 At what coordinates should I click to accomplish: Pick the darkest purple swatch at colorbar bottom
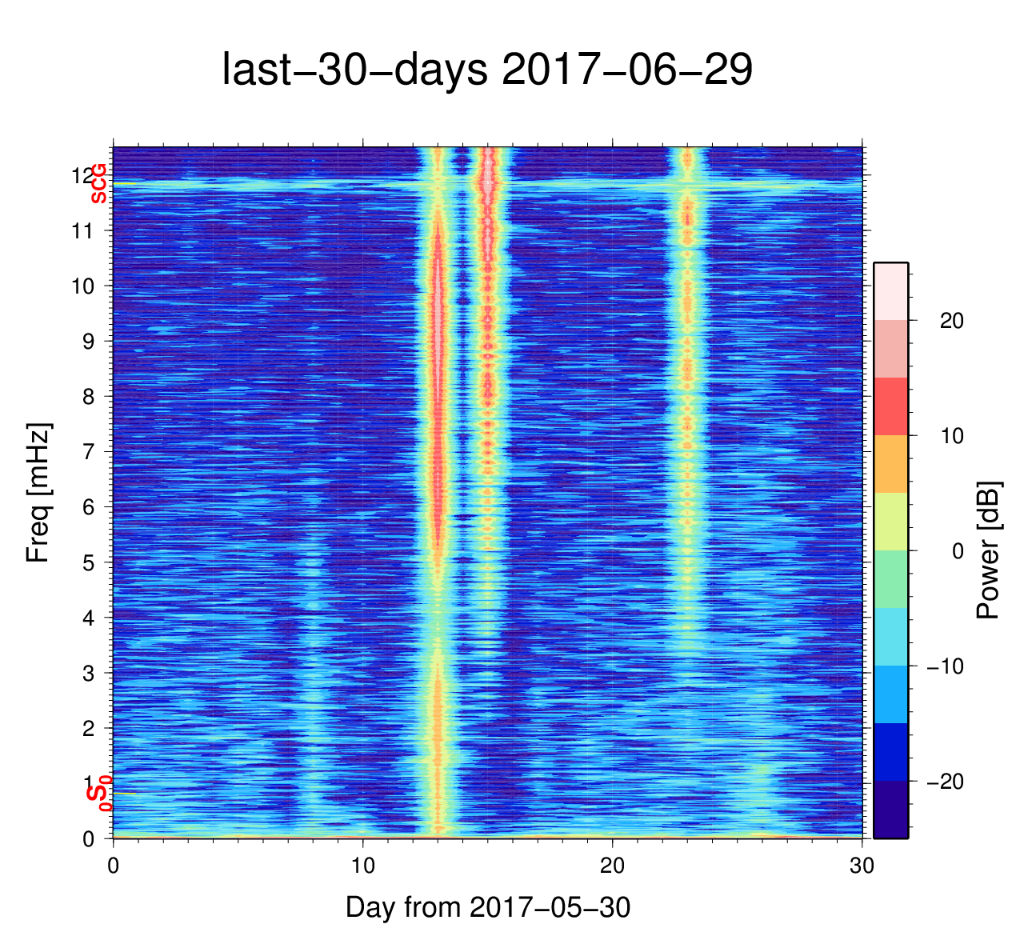(890, 810)
